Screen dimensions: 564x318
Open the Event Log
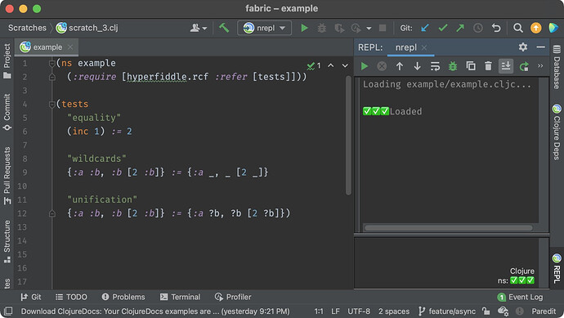pos(520,297)
